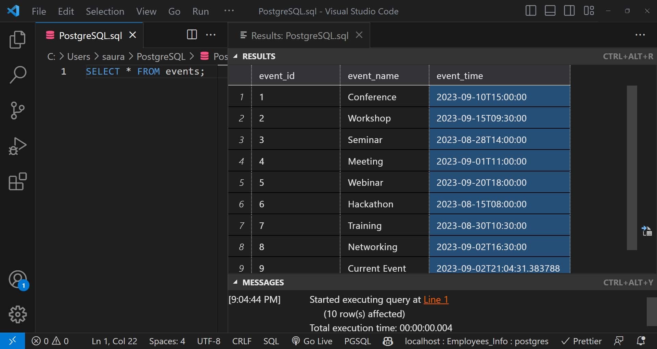
Task: Click the Line 1 link in Messages
Action: 436,299
